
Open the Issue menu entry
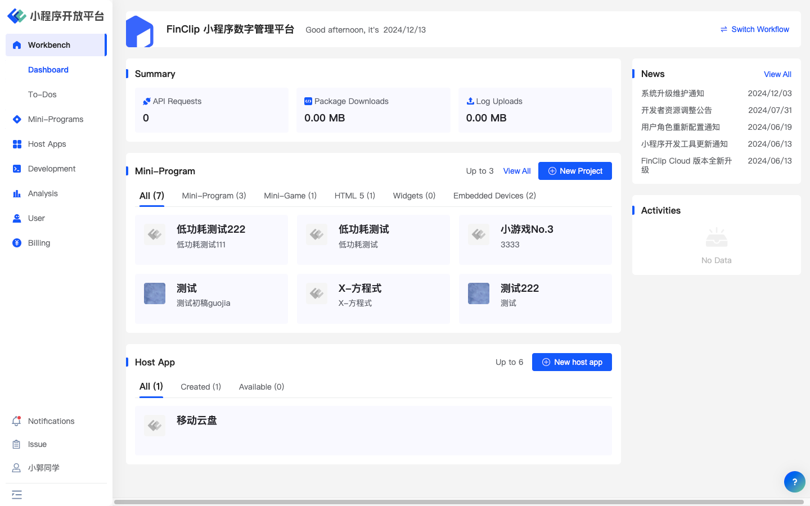[x=37, y=444]
